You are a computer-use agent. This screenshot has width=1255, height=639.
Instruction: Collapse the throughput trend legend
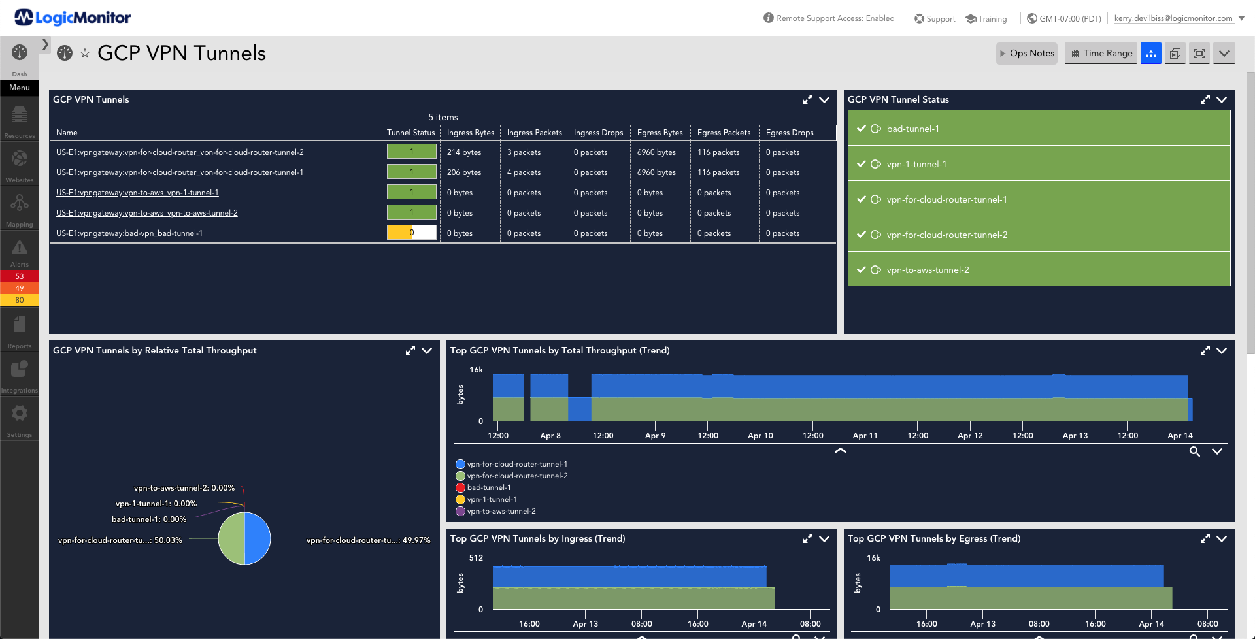click(841, 451)
